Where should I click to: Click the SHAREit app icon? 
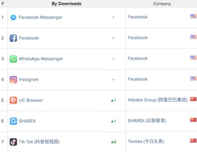coord(13,121)
